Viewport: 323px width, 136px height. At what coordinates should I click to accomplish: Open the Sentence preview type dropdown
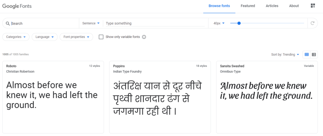91,23
